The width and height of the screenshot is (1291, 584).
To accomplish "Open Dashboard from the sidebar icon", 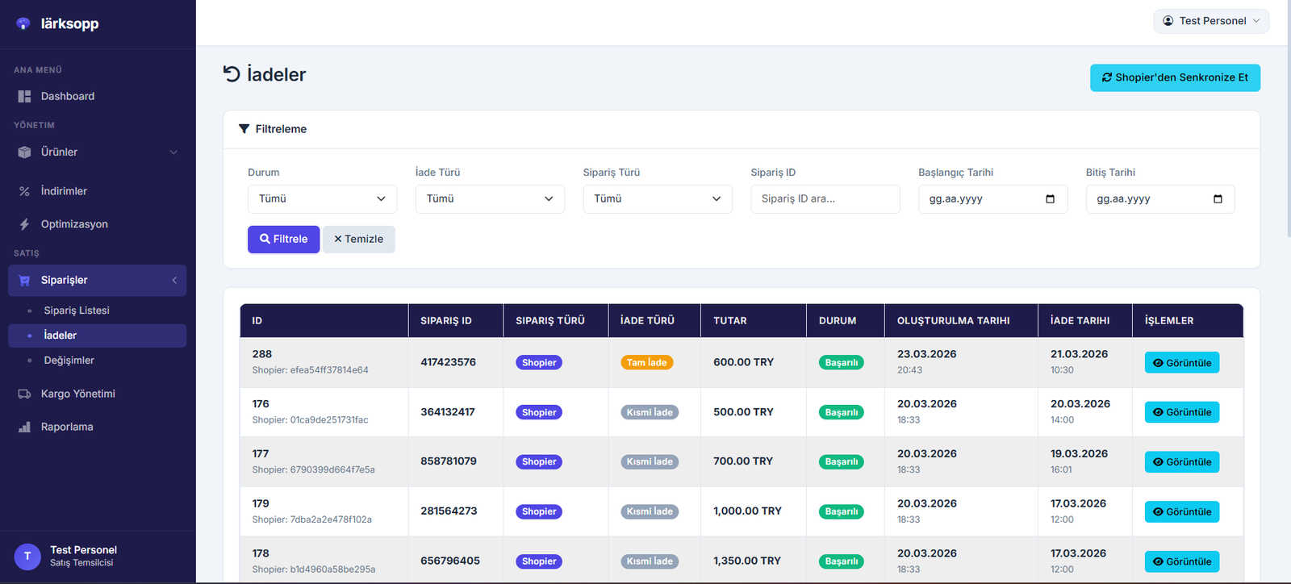I will [x=24, y=96].
